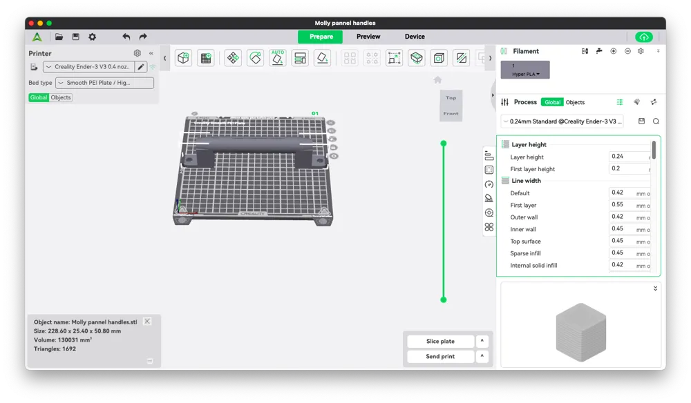Undo the last action
This screenshot has width=691, height=403.
pyautogui.click(x=126, y=37)
